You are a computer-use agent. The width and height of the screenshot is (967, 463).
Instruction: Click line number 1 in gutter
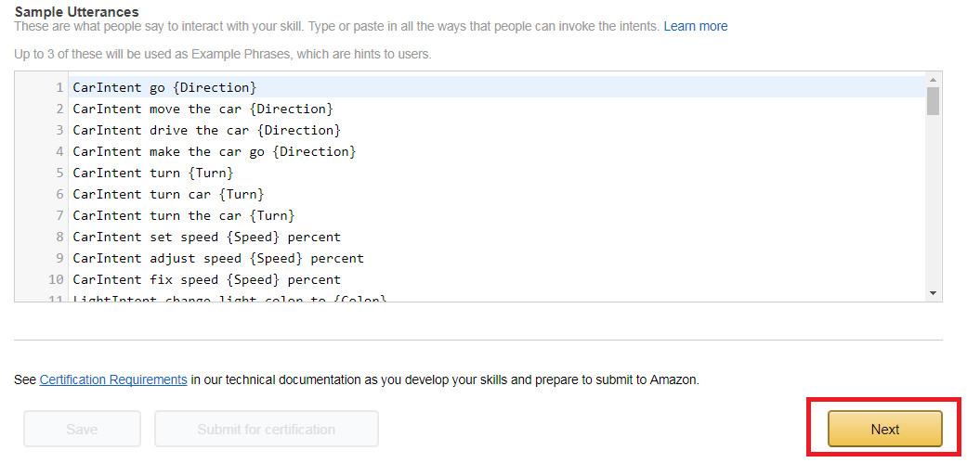(59, 87)
